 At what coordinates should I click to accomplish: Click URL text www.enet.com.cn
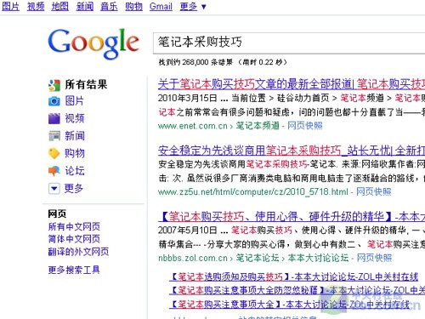coord(193,126)
